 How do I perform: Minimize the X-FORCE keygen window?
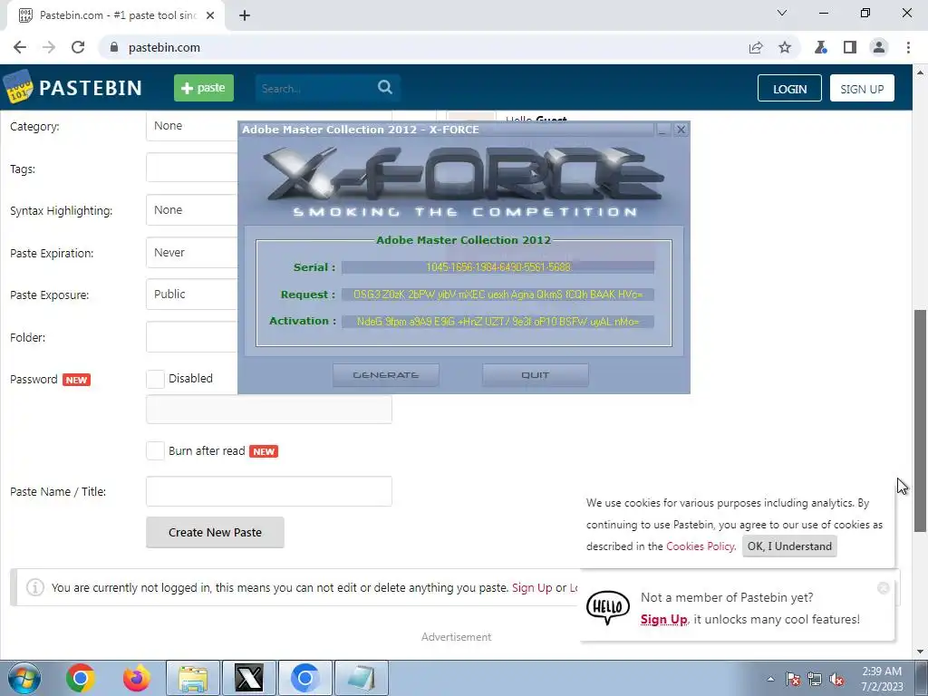coord(662,129)
